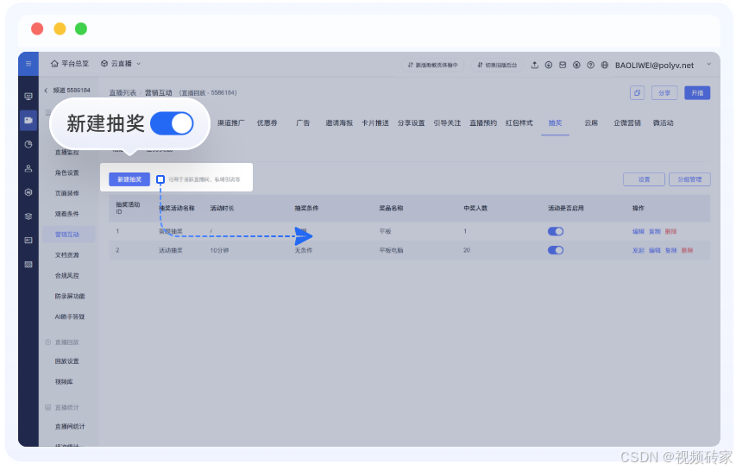Switch to the 广告 tab
This screenshot has height=470, width=736.
pos(303,123)
